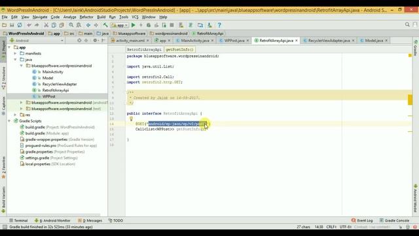Open the Edit menu
The height and width of the screenshot is (236, 419).
(x=14, y=17)
